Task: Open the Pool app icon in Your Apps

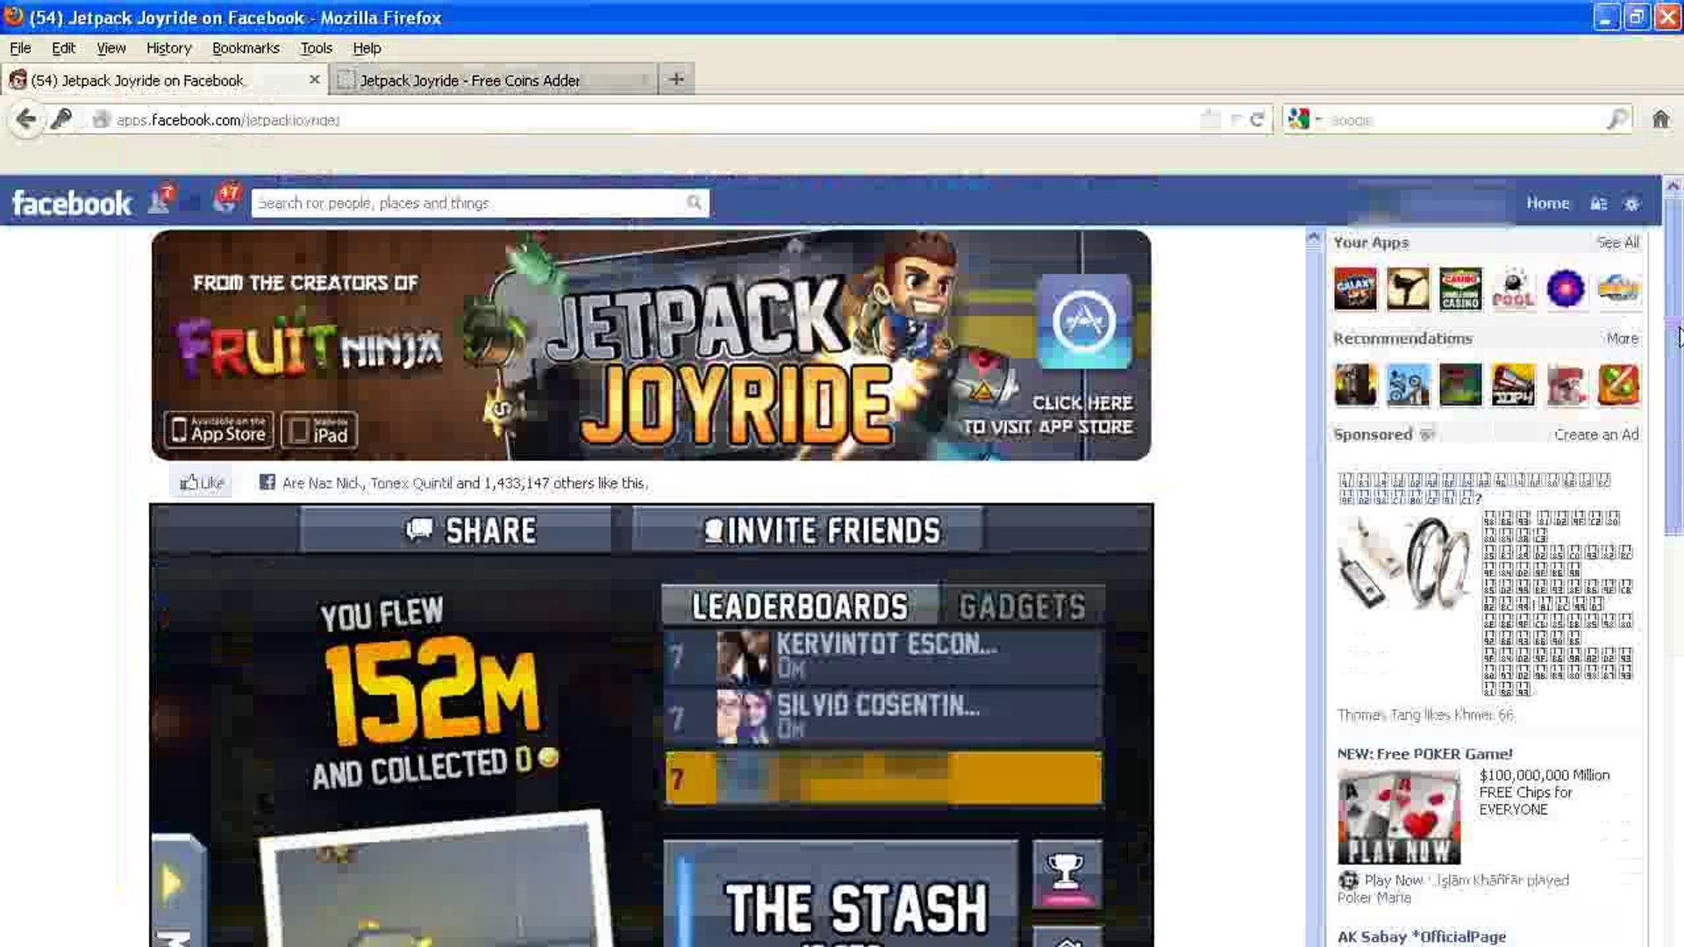Action: tap(1513, 289)
